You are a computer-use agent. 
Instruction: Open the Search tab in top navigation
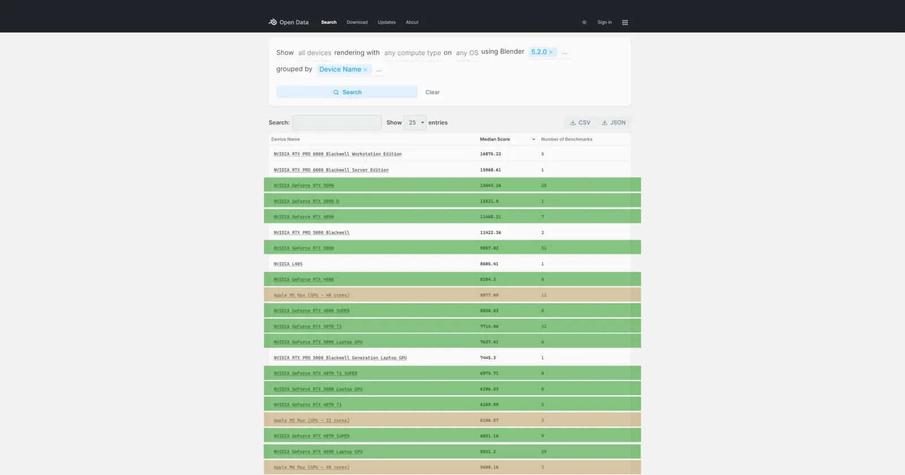tap(329, 23)
